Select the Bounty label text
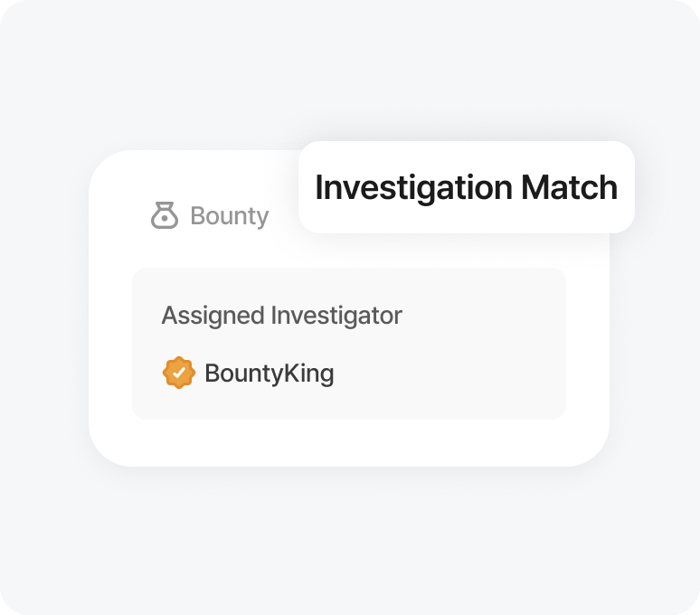This screenshot has height=615, width=700. tap(229, 216)
